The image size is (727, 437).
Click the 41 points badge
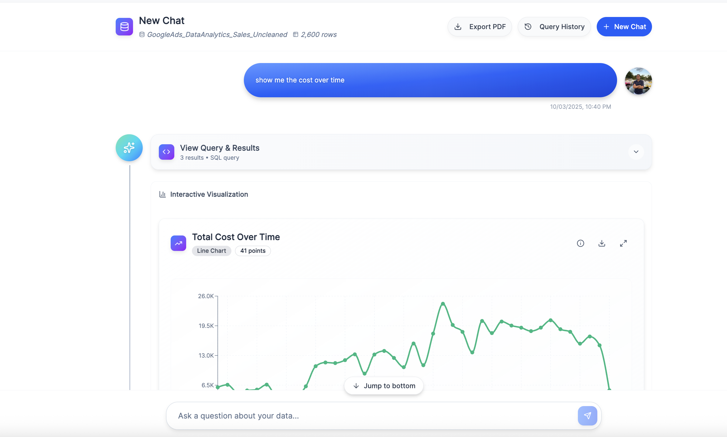(253, 251)
